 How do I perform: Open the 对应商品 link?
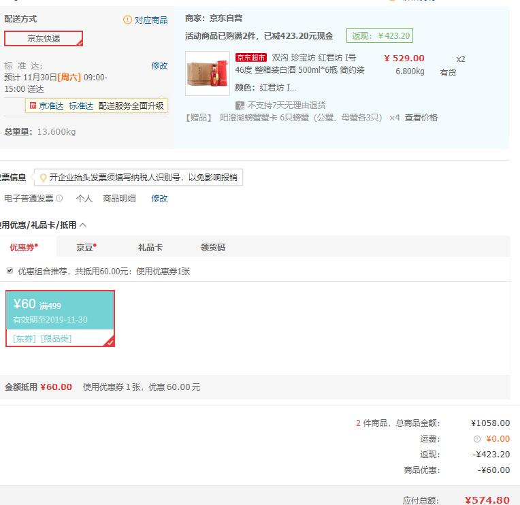(151, 20)
